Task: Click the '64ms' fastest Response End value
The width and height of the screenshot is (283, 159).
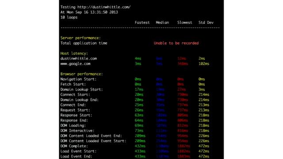Action: click(x=139, y=120)
